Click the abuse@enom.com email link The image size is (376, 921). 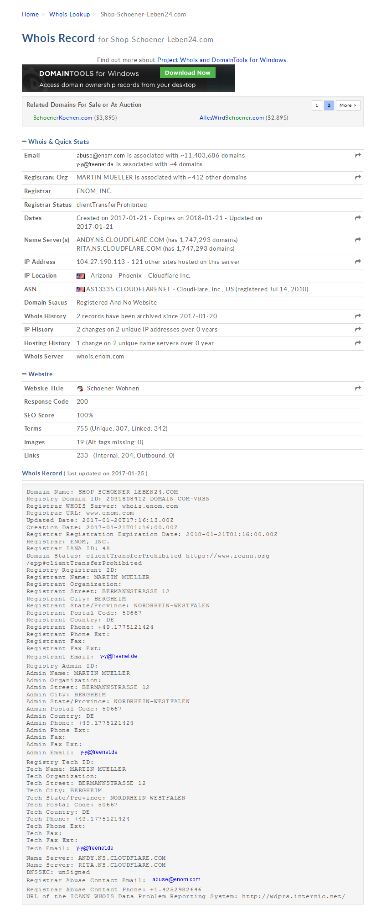click(176, 879)
